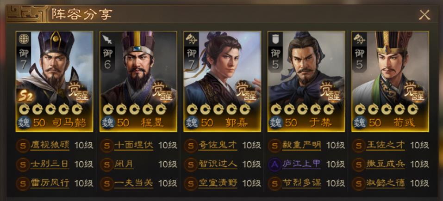Open the 奇佐鬼才 skill link
443x201 pixels.
[x=218, y=146]
